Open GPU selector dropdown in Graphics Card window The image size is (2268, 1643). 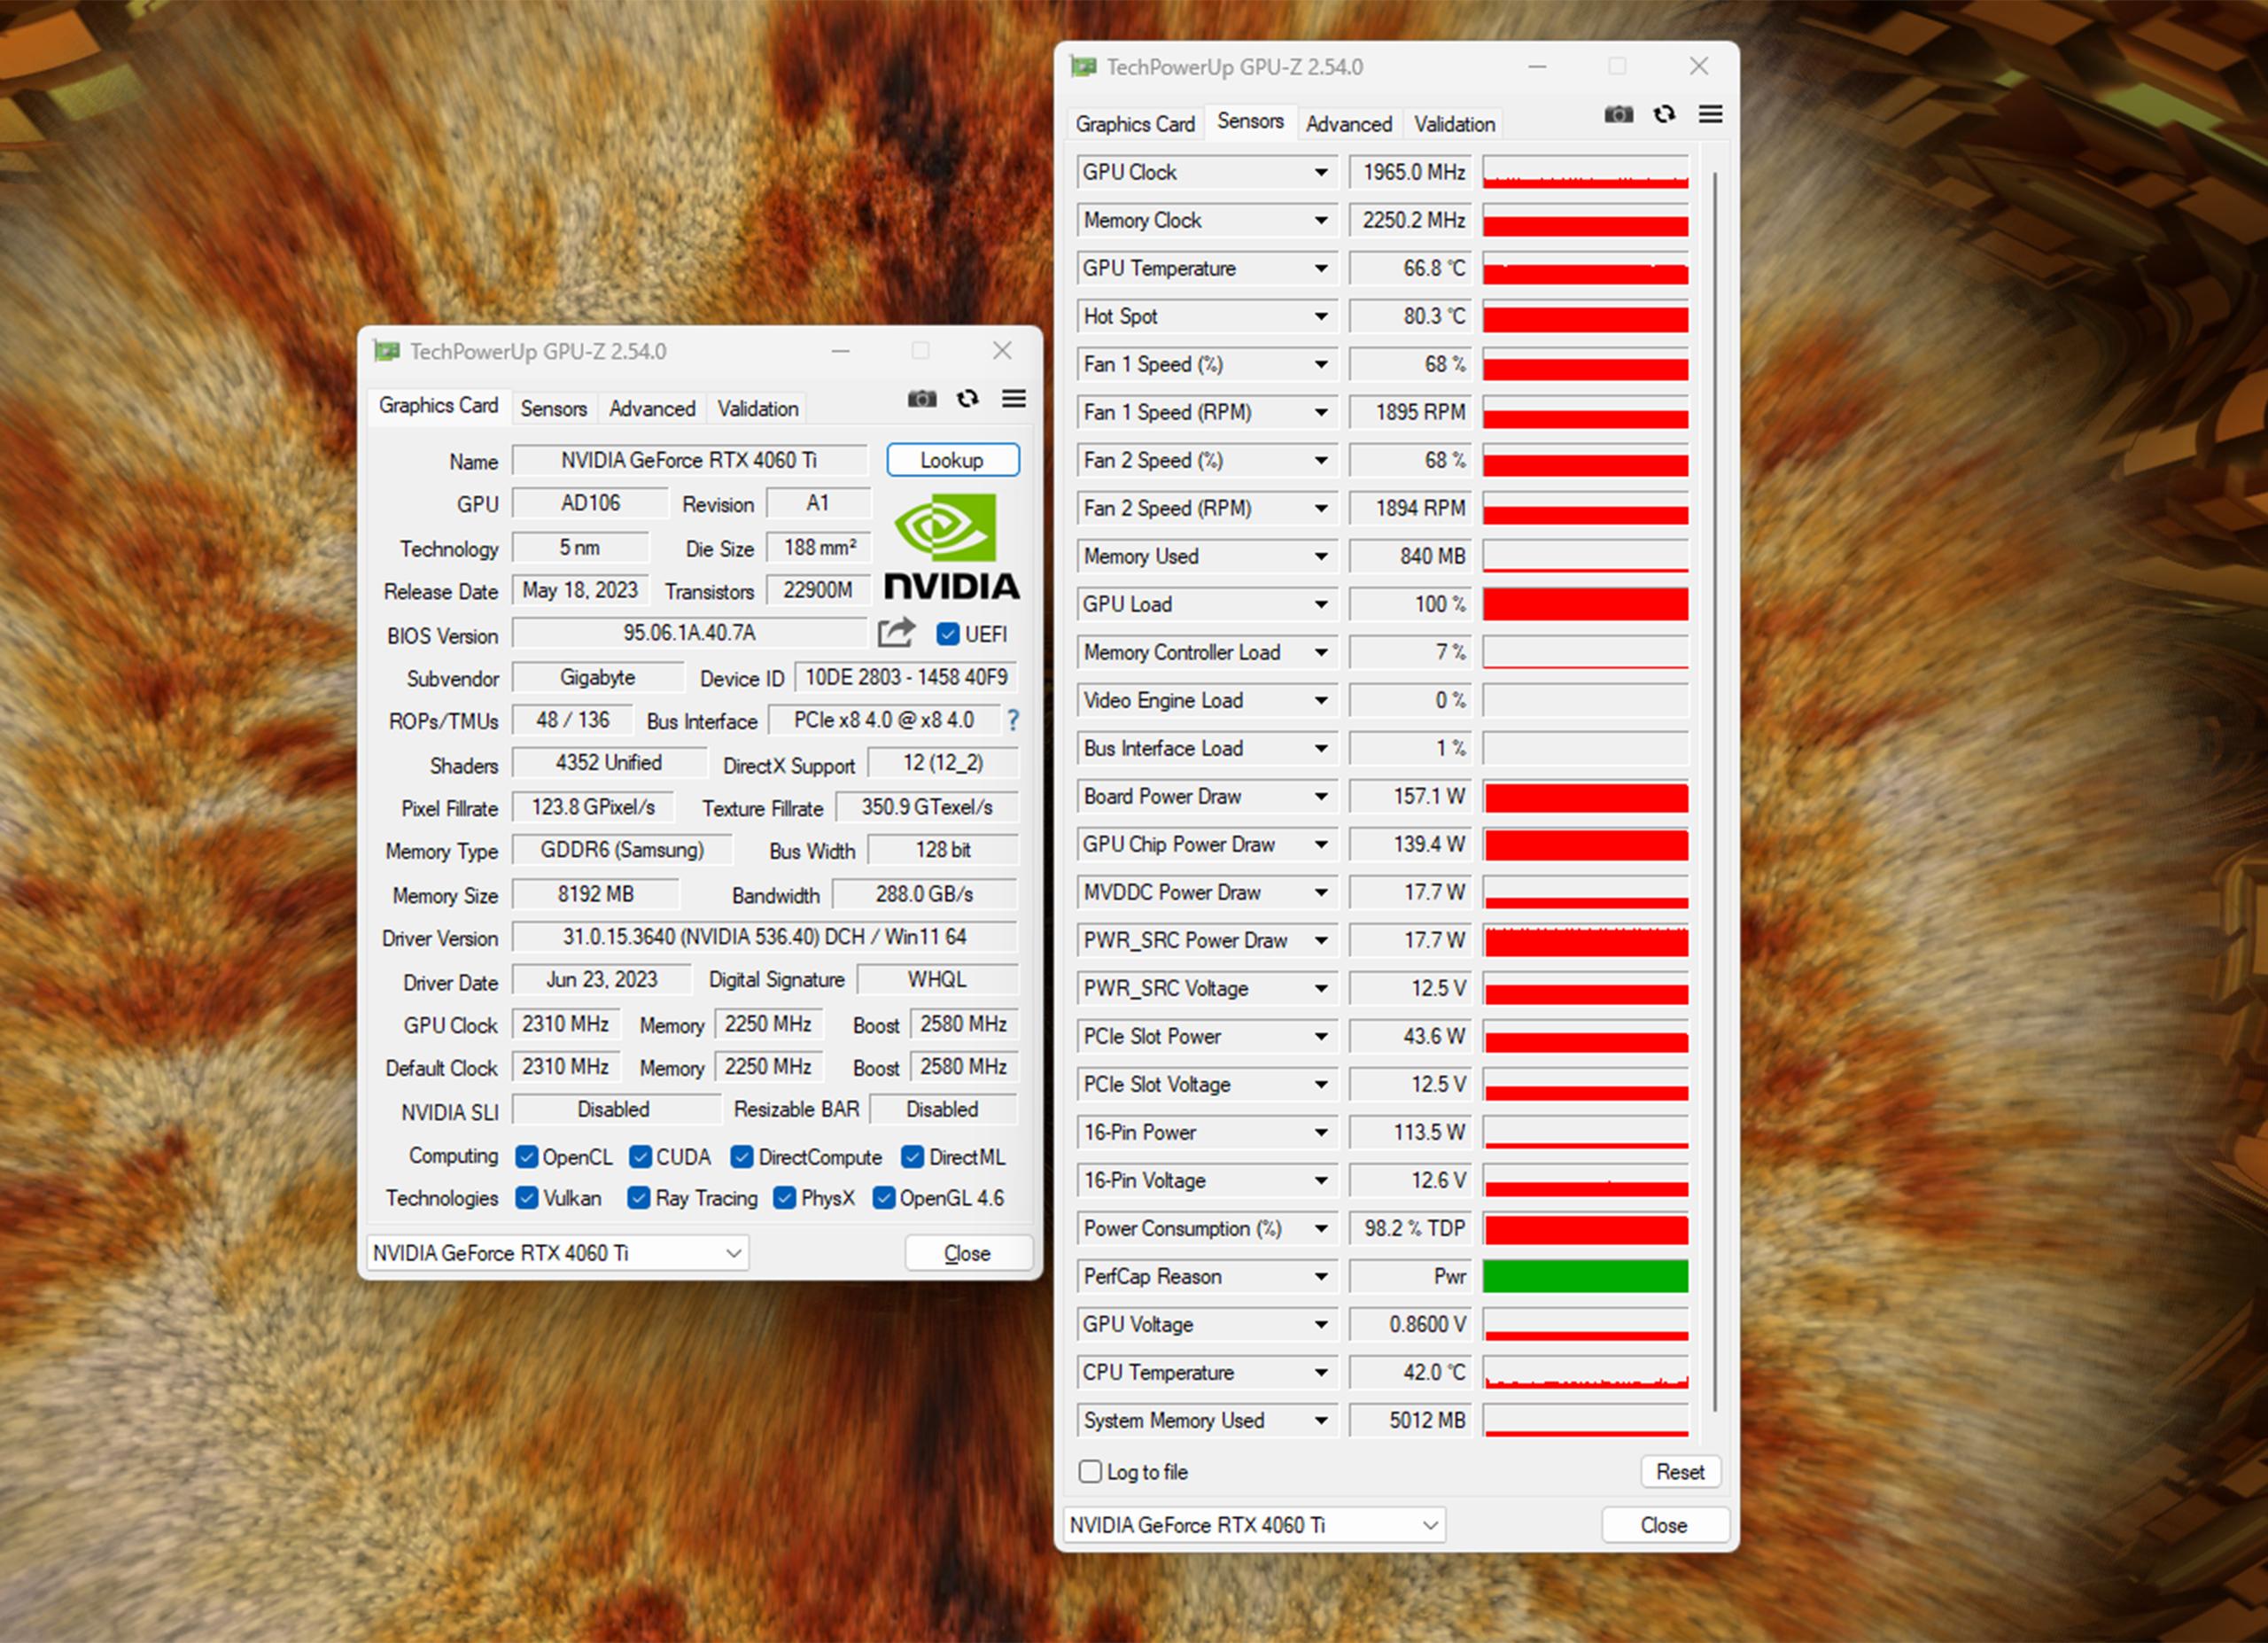point(733,1253)
